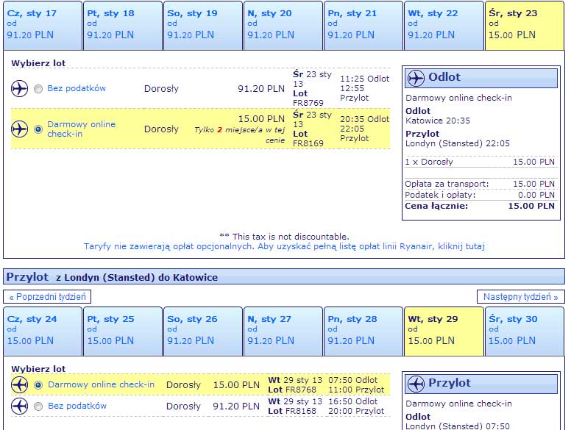Click the airplane icon beside return flight FR8768
The height and width of the screenshot is (430, 571).
[x=19, y=385]
